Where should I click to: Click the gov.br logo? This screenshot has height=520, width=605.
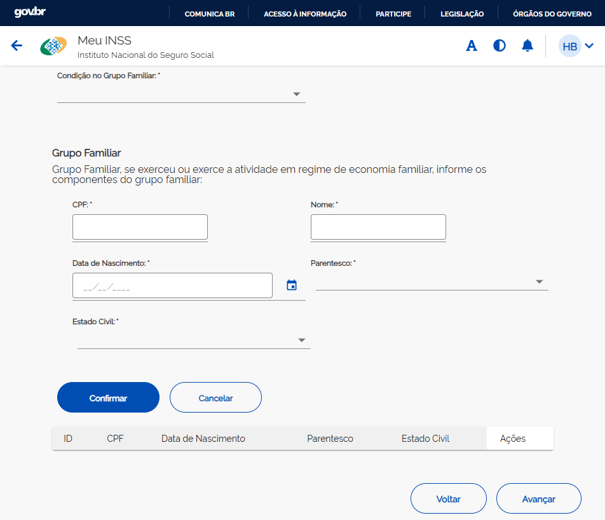click(30, 13)
